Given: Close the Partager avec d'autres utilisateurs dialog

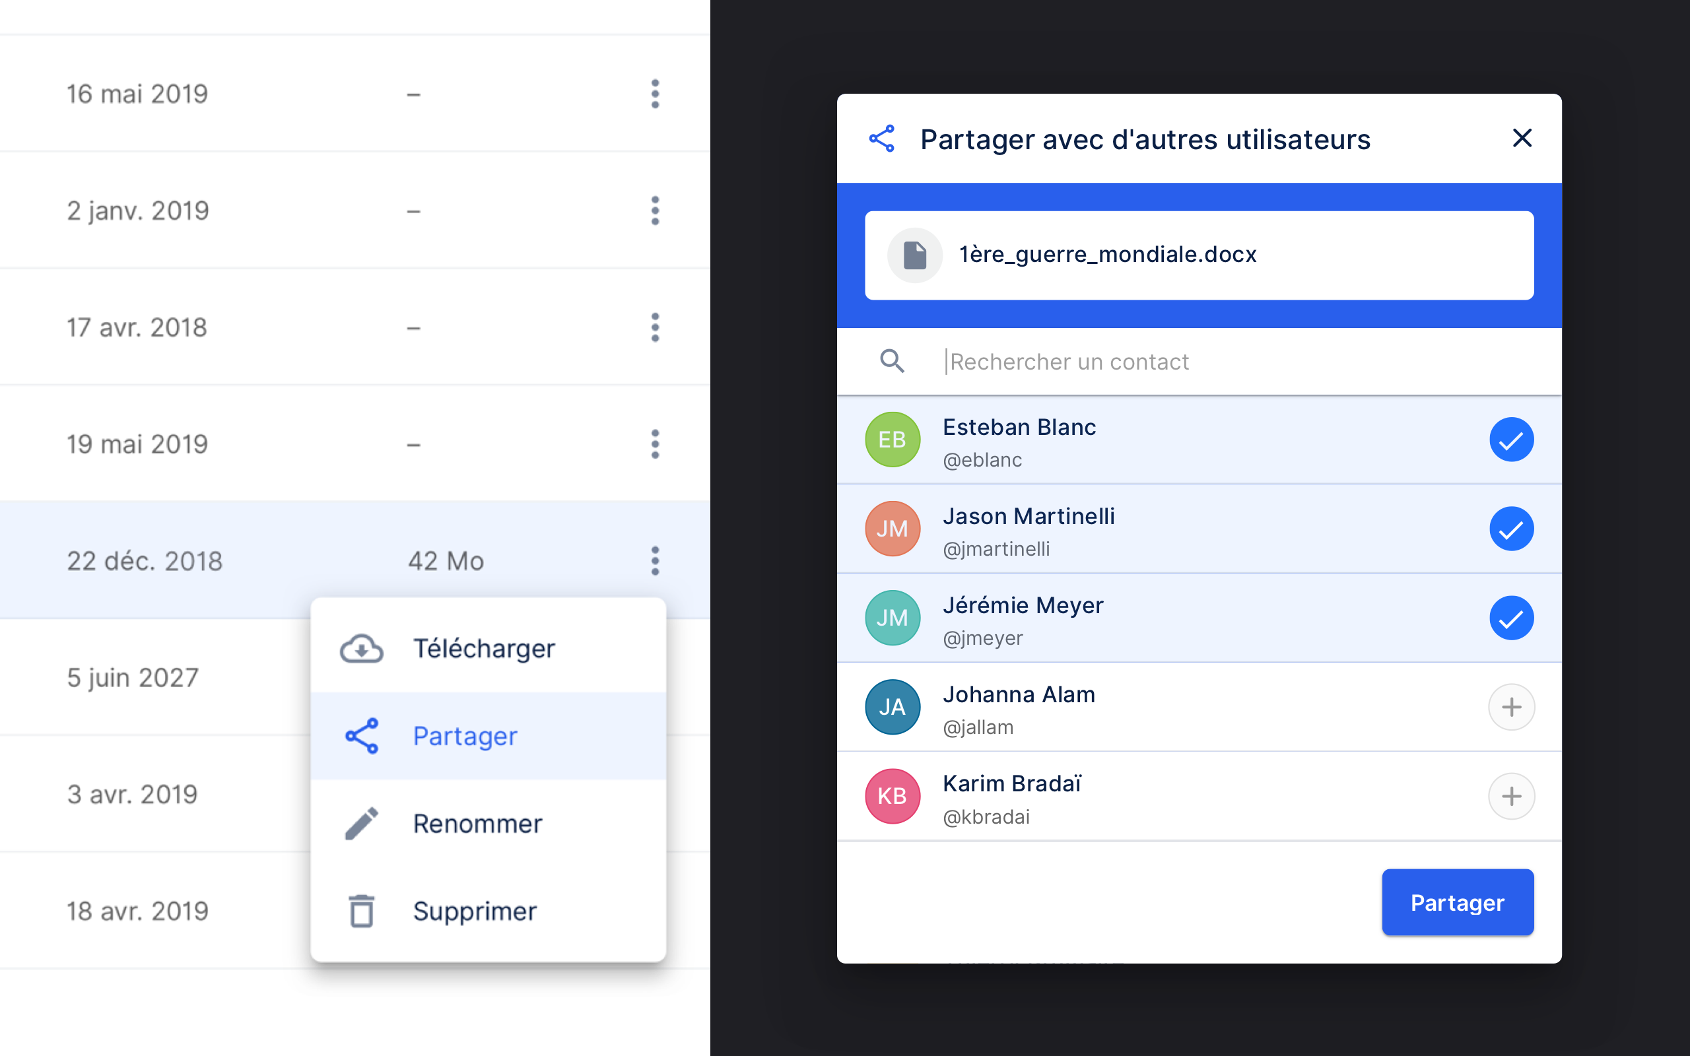Looking at the screenshot, I should point(1522,137).
